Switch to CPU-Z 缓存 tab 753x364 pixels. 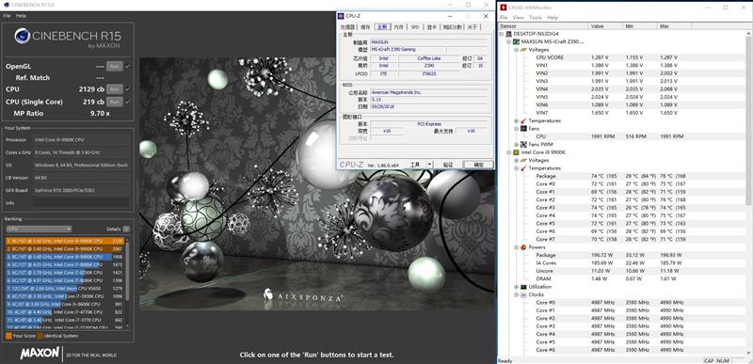click(x=365, y=27)
